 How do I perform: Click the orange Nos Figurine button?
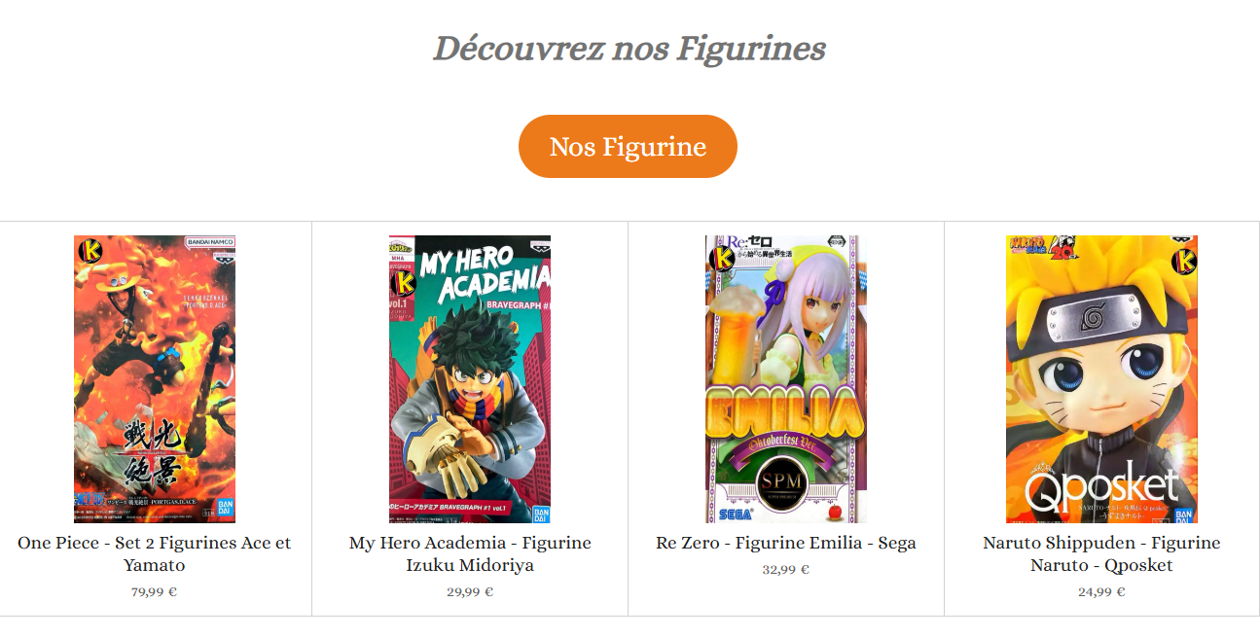(628, 147)
